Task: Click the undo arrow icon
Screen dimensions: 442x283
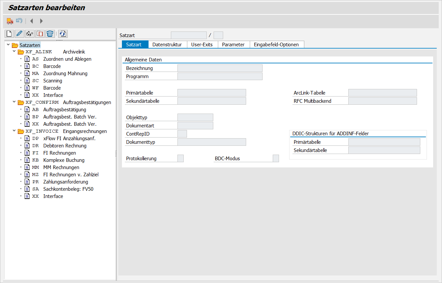Action: (19, 21)
